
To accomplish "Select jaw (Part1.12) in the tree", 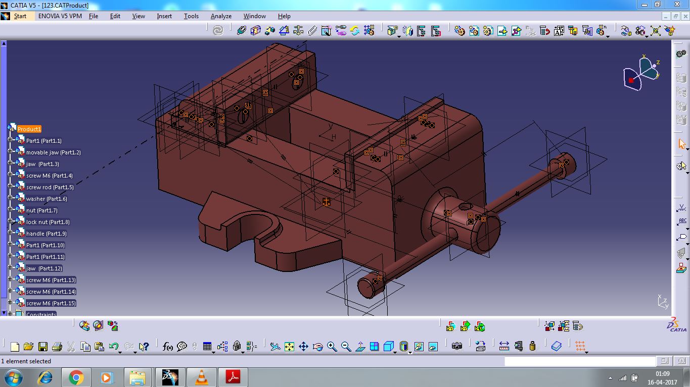I will click(44, 268).
